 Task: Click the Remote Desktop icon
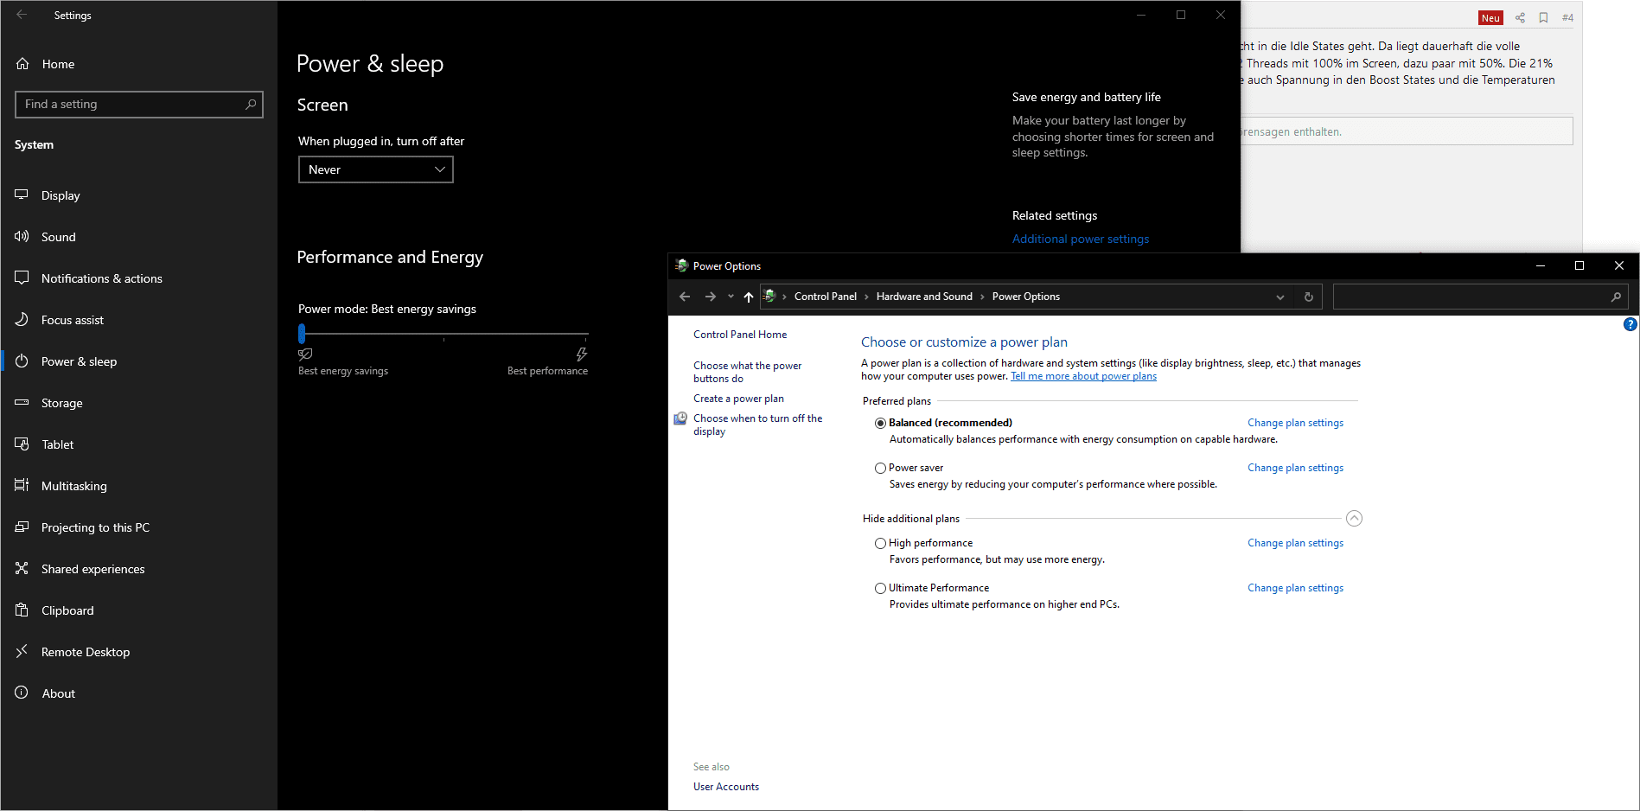(x=22, y=652)
